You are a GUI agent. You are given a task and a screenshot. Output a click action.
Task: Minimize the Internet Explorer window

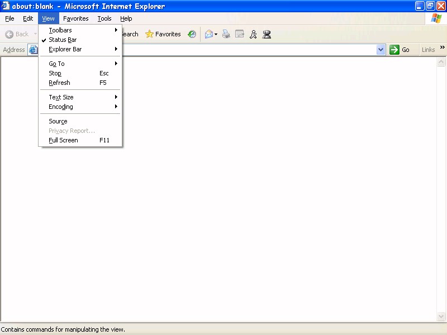click(x=419, y=6)
